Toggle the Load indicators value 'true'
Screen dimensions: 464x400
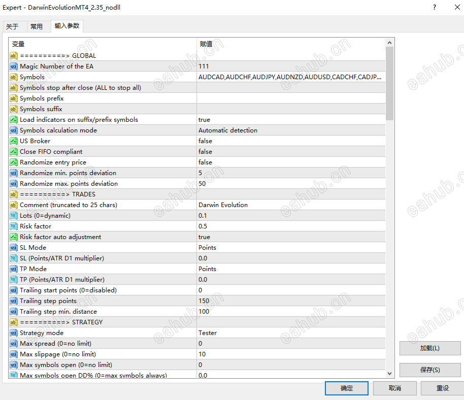291,119
